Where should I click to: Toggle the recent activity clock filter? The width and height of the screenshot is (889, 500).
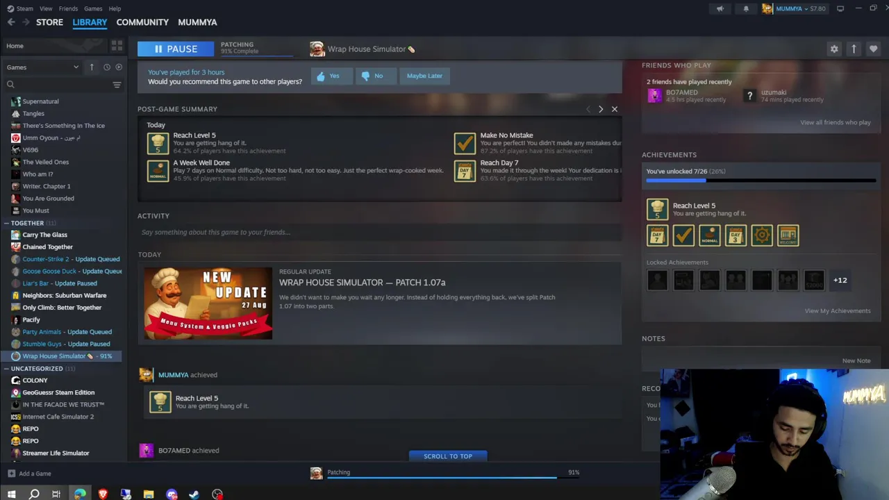(x=106, y=67)
